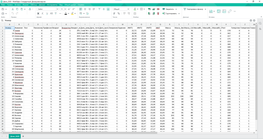
Task: Click the Print icon
Action: click(x=3, y=13)
